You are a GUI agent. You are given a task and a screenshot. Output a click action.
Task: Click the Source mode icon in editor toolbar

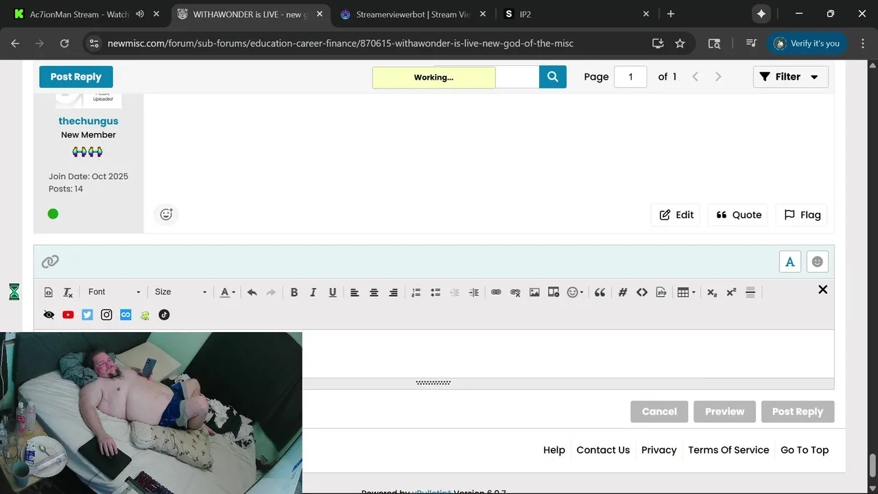pyautogui.click(x=49, y=292)
